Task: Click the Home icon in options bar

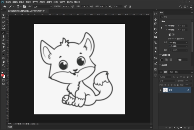Action: click(x=4, y=6)
